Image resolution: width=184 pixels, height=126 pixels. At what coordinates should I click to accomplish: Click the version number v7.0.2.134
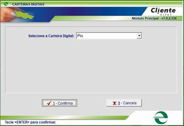pos(172,19)
